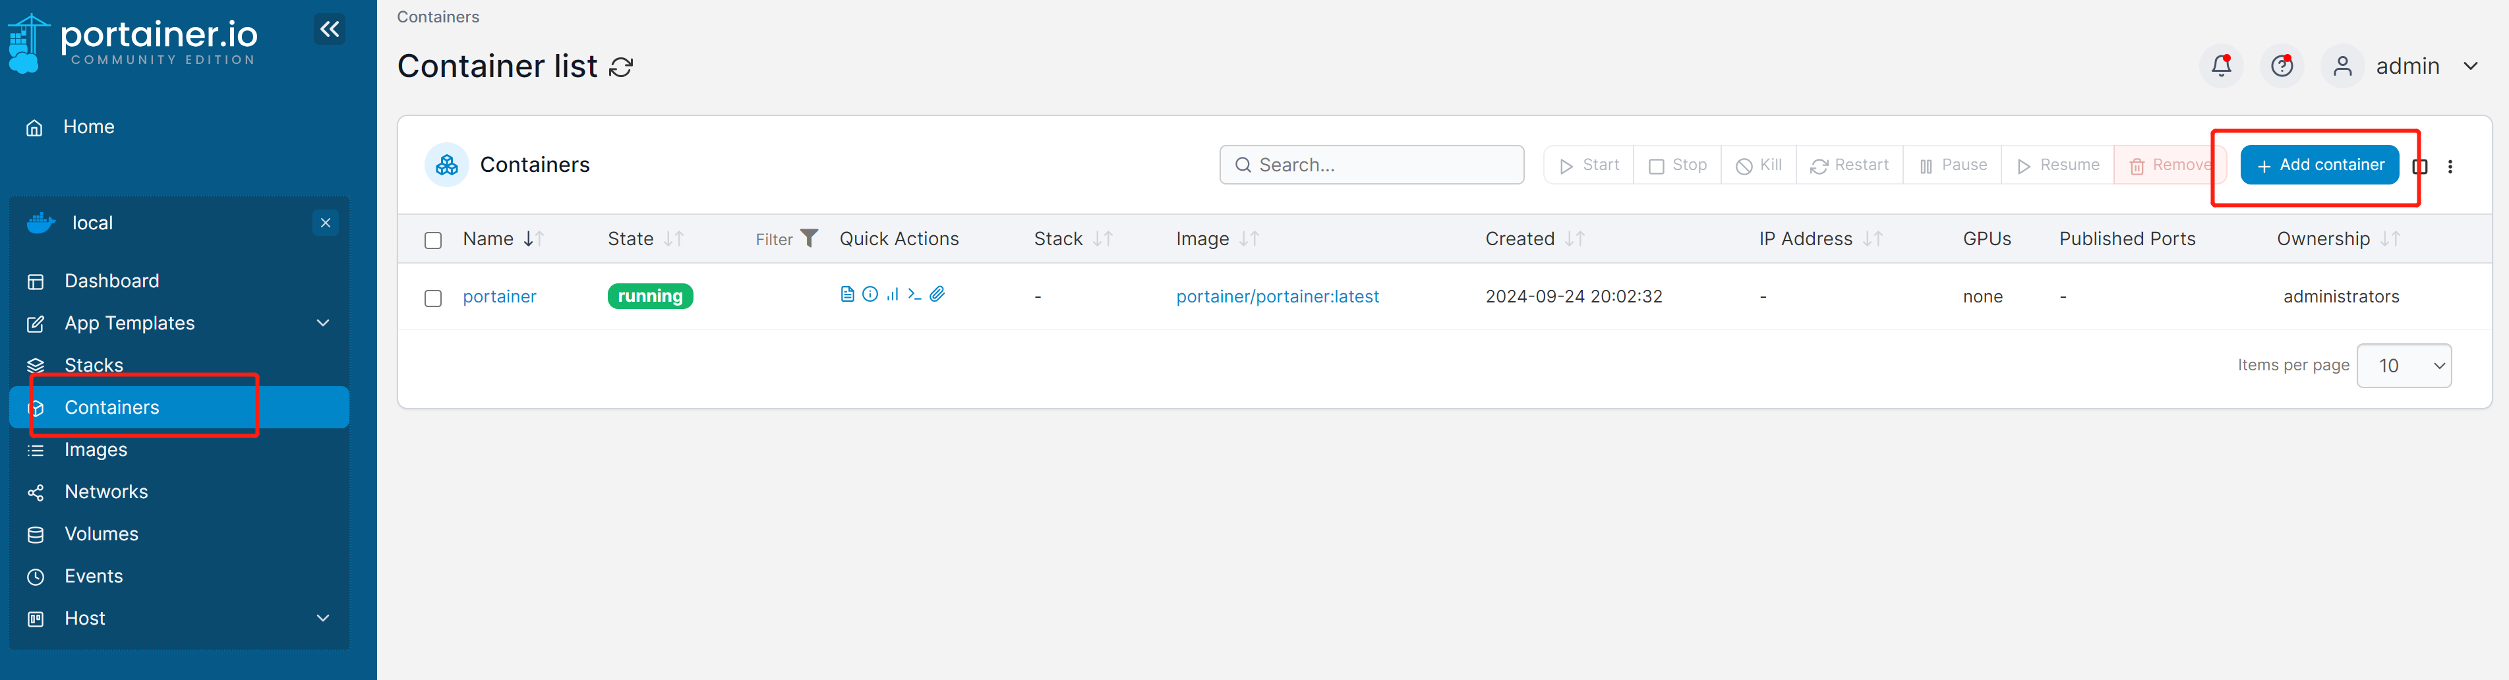Click the portainer.io logo
This screenshot has height=680, width=2509.
click(133, 43)
